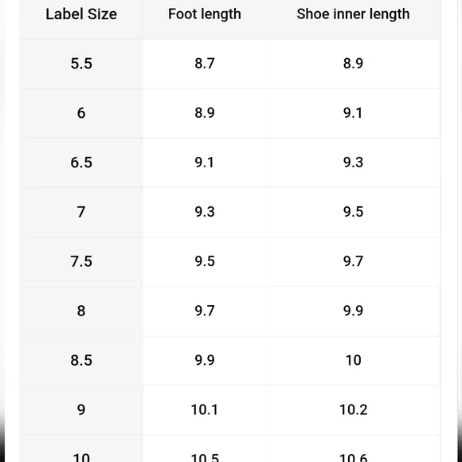
Task: Select label size 9 cell
Action: point(81,409)
